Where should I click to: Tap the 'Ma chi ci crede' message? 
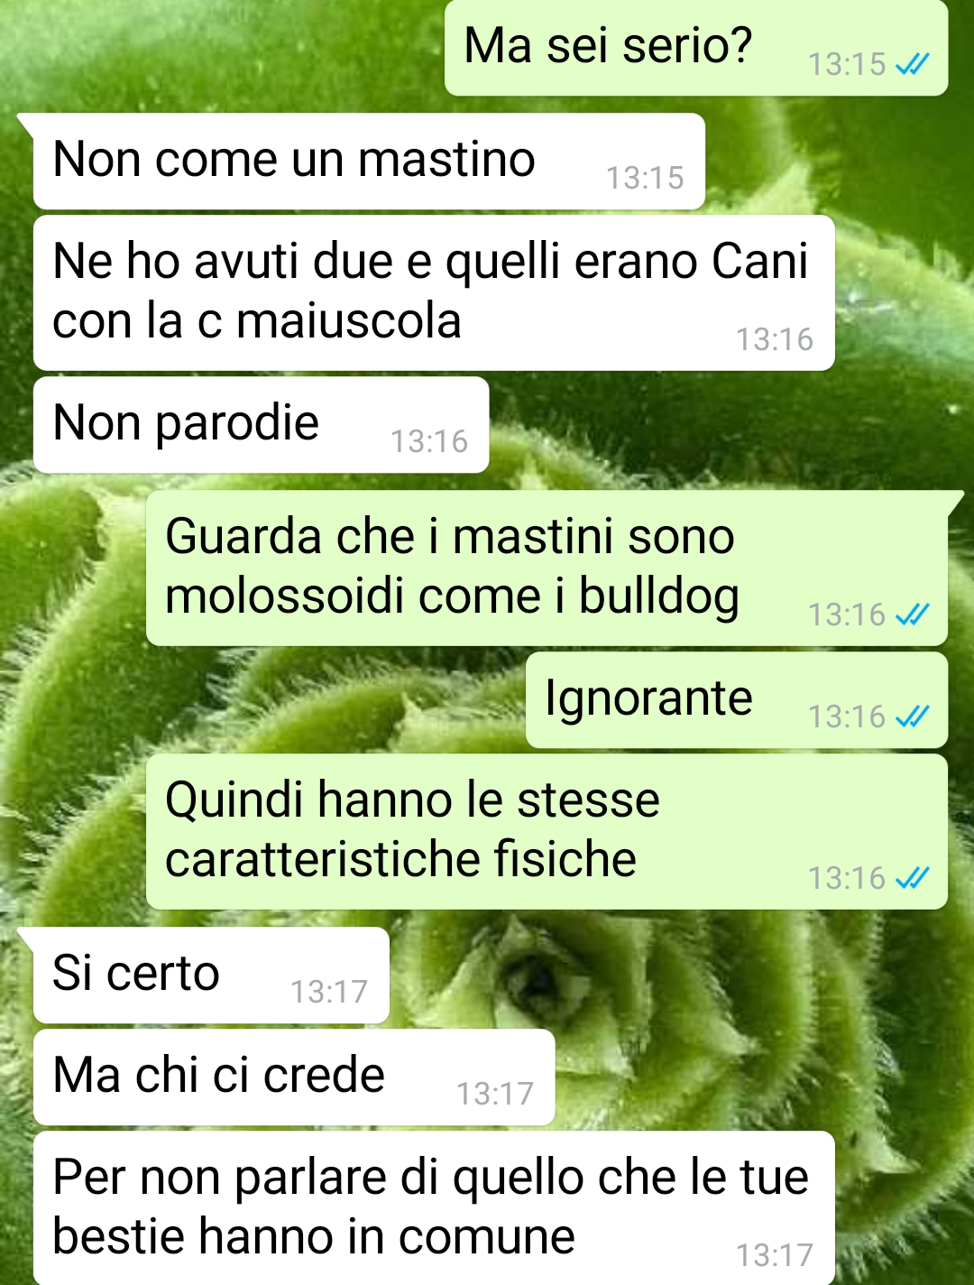294,1077
